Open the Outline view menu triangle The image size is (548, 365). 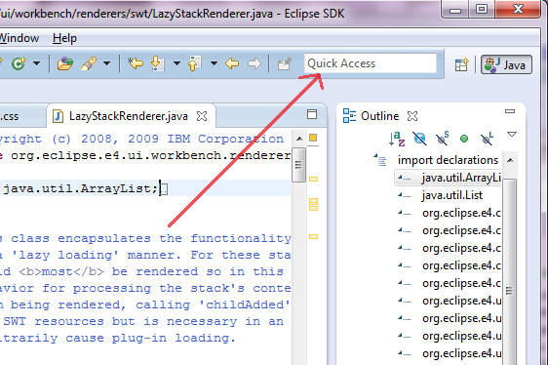(512, 135)
